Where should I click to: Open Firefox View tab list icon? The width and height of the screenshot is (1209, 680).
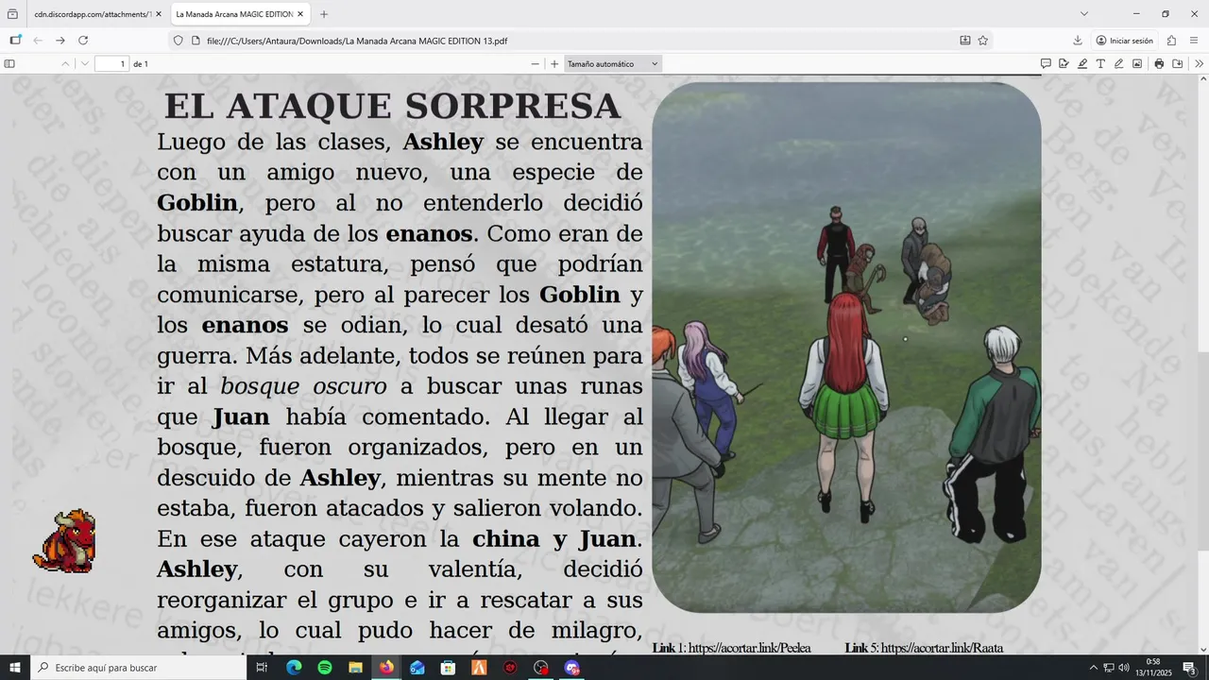click(x=12, y=14)
